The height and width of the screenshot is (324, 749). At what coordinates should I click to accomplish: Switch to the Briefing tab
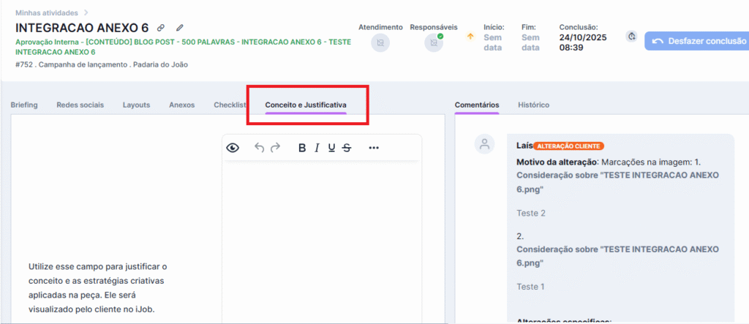(24, 105)
